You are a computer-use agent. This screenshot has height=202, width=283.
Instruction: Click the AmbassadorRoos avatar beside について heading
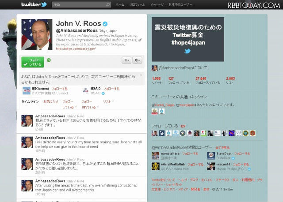(x=154, y=68)
